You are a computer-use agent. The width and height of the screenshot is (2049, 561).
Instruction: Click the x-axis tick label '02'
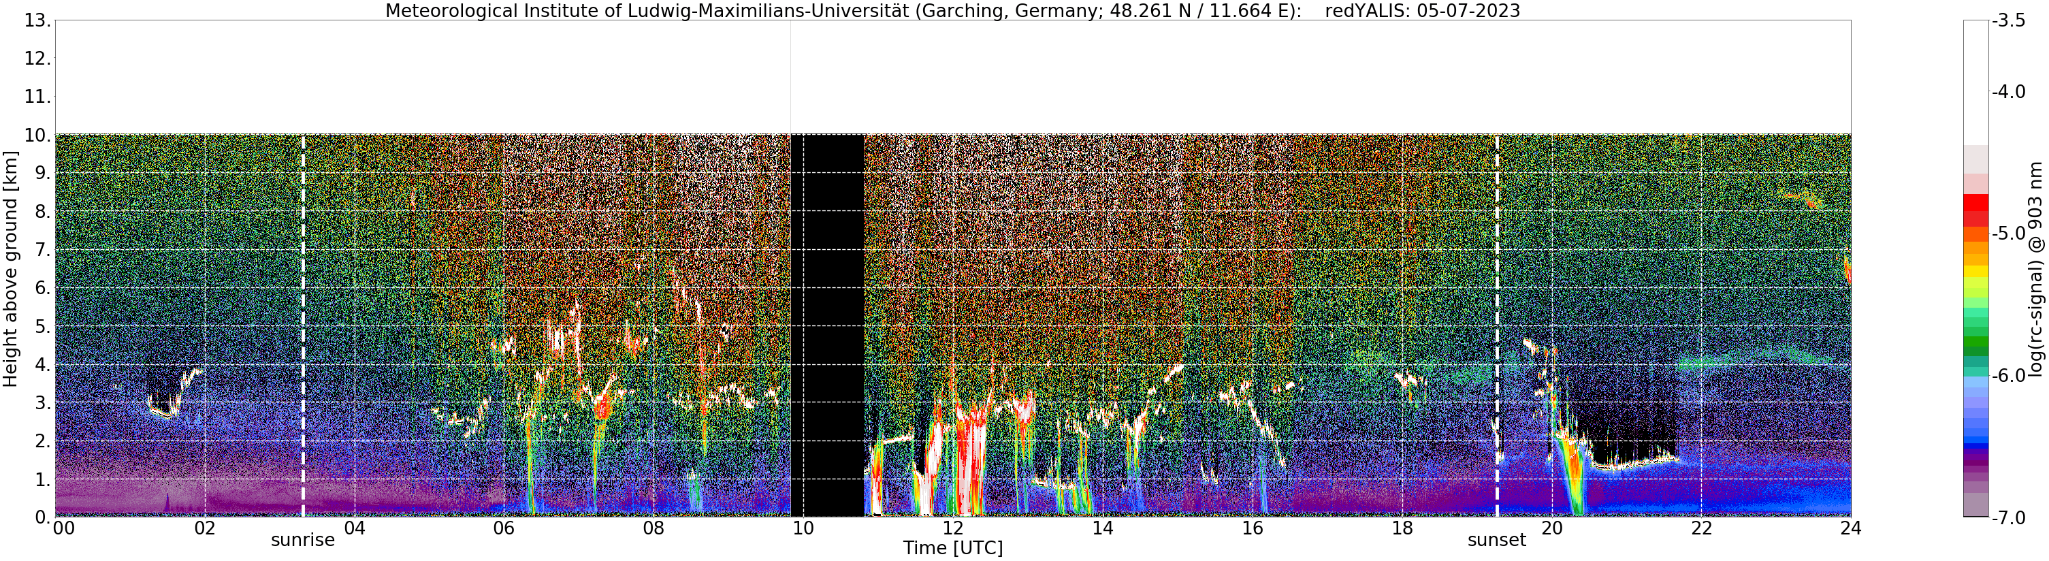point(204,528)
